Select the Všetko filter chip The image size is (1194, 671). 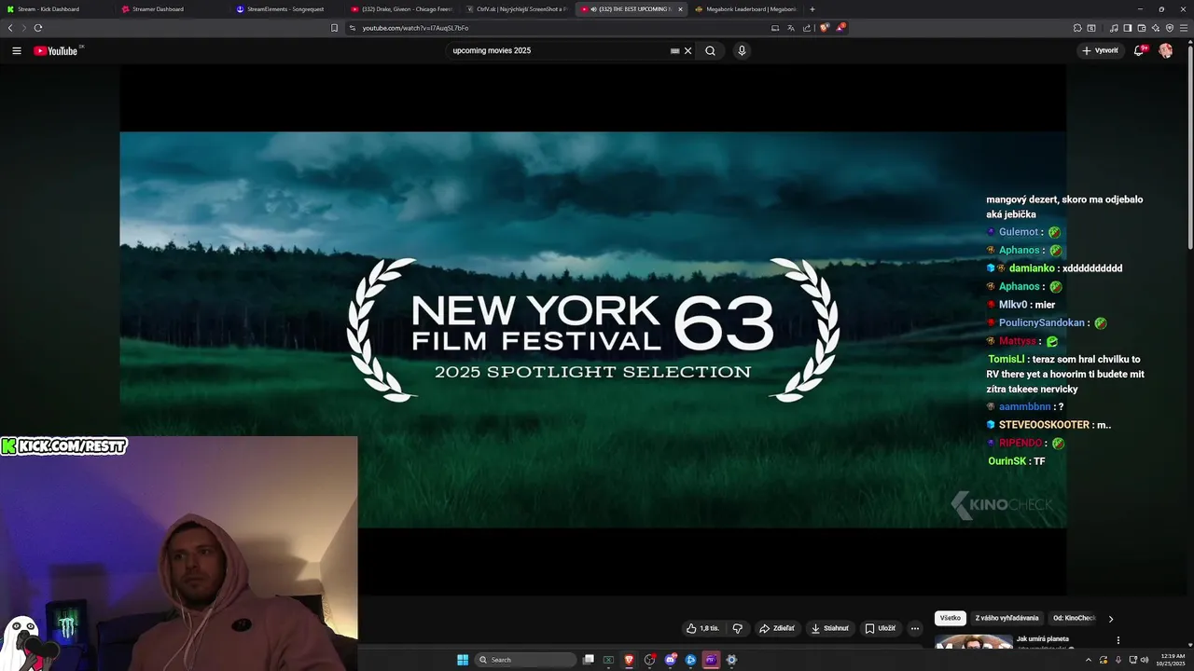(951, 618)
